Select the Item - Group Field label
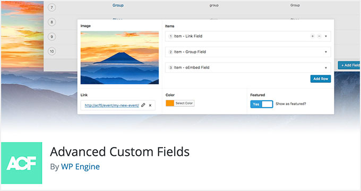The image size is (361, 191). tap(190, 52)
